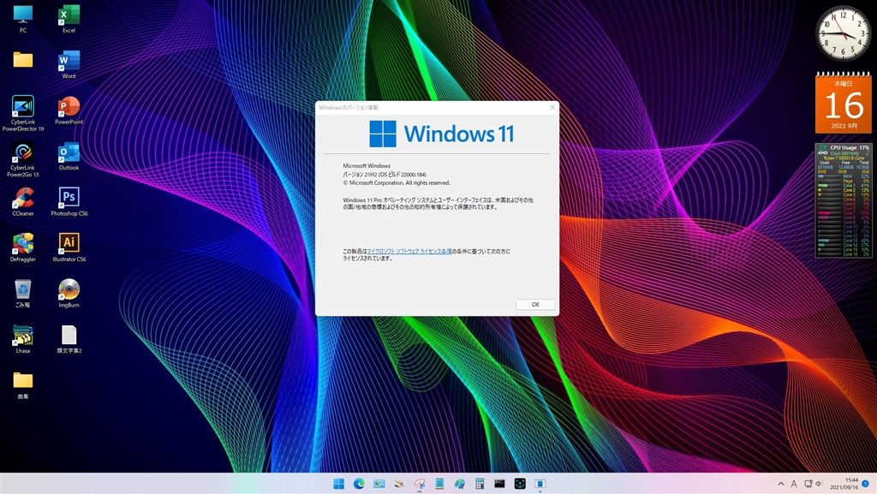Click the CCleaner desktop shortcut
Image resolution: width=877 pixels, height=494 pixels.
click(23, 198)
